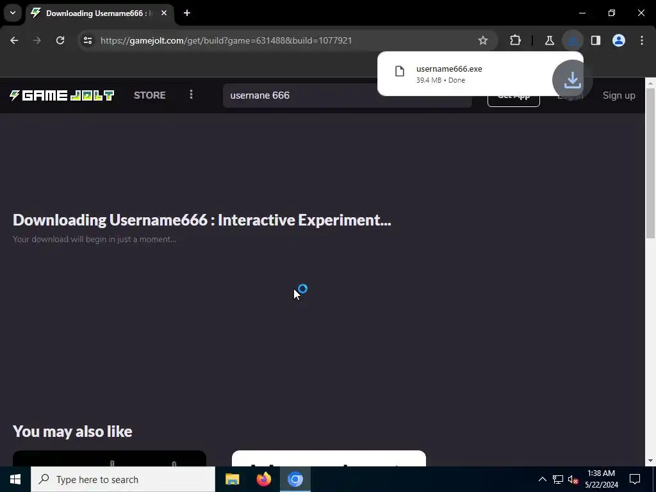This screenshot has width=656, height=492.
Task: Open the Windows Start menu
Action: point(15,479)
